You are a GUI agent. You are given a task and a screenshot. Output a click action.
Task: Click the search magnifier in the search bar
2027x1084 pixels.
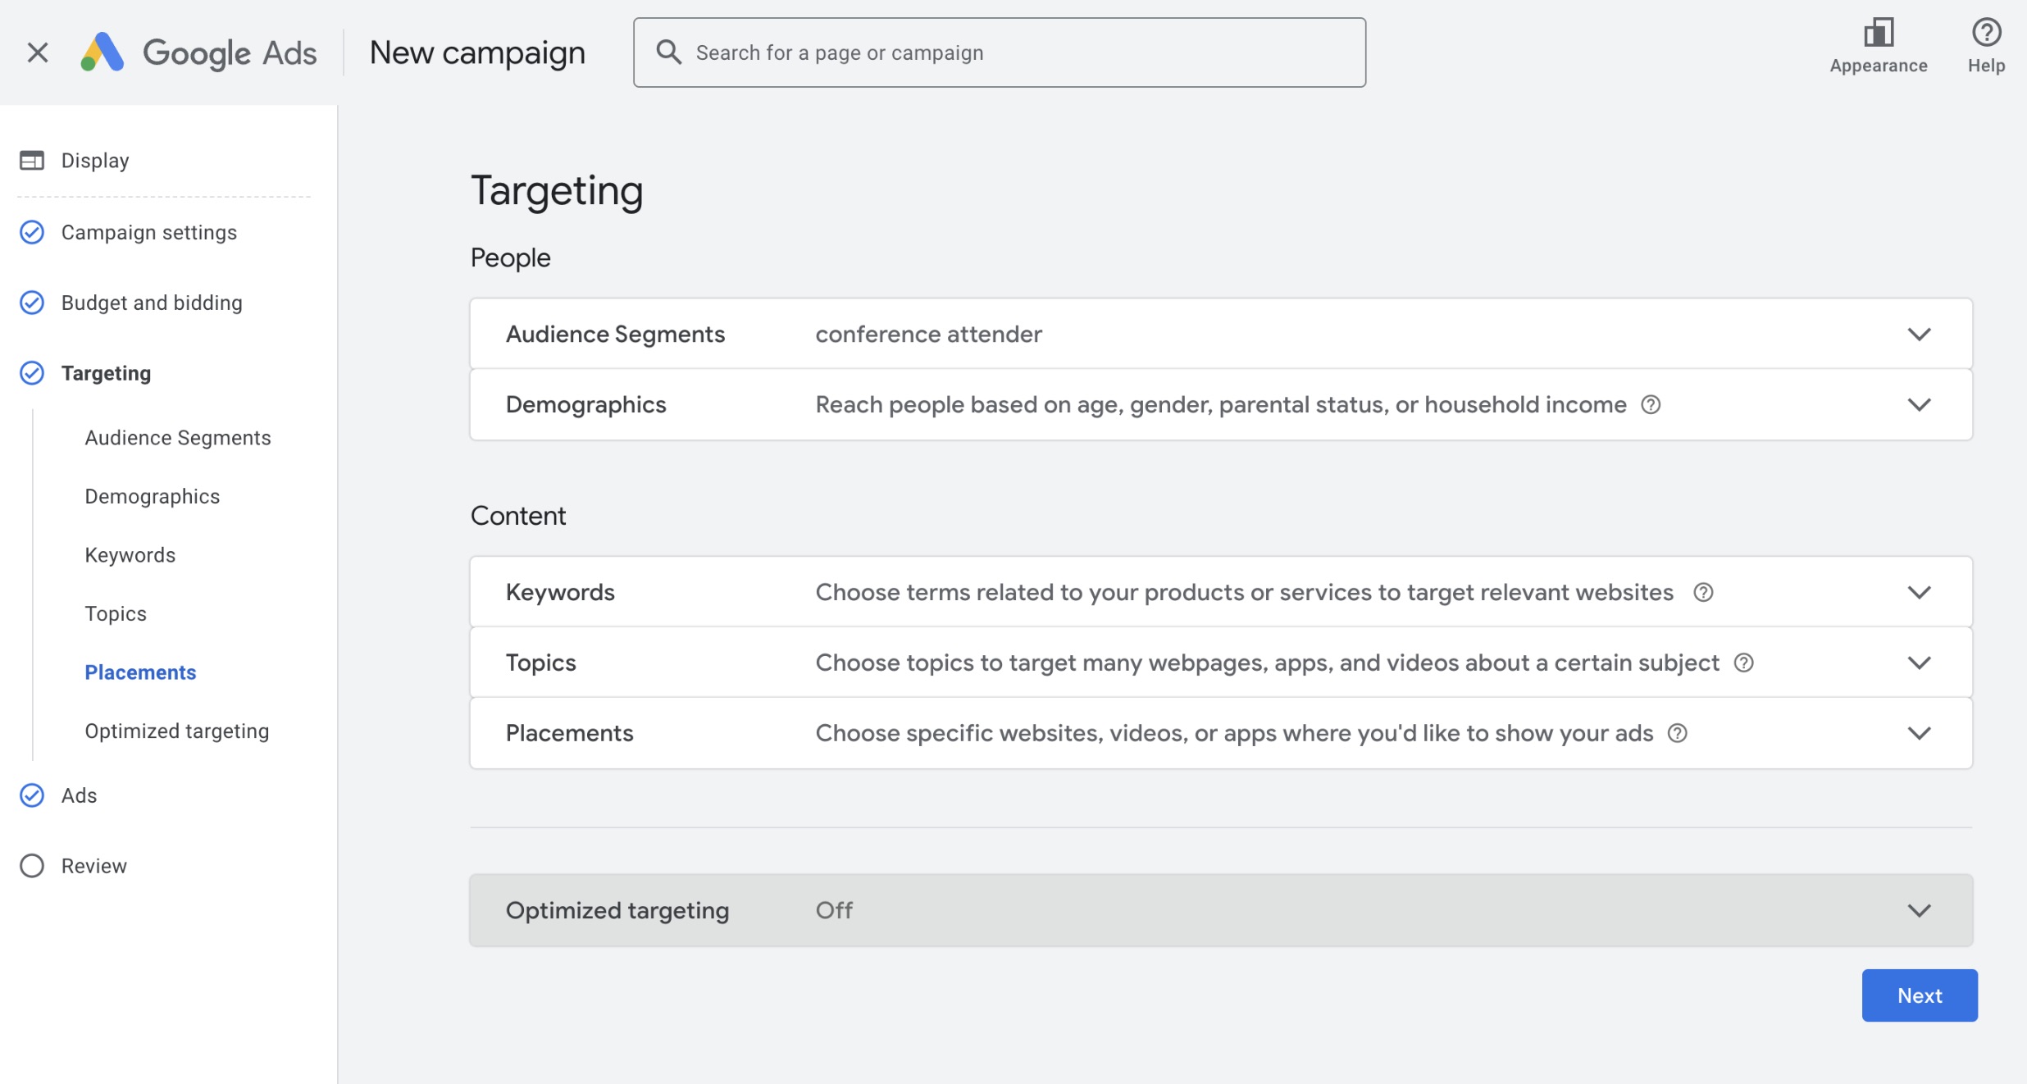669,52
